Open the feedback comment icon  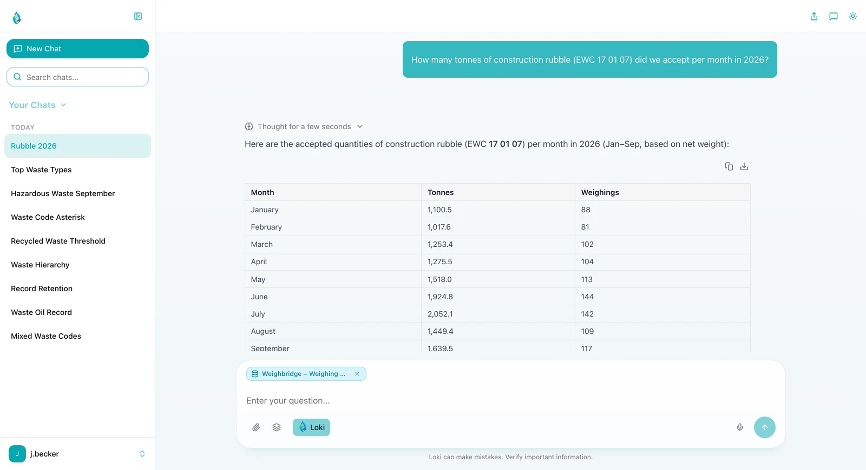pos(834,16)
